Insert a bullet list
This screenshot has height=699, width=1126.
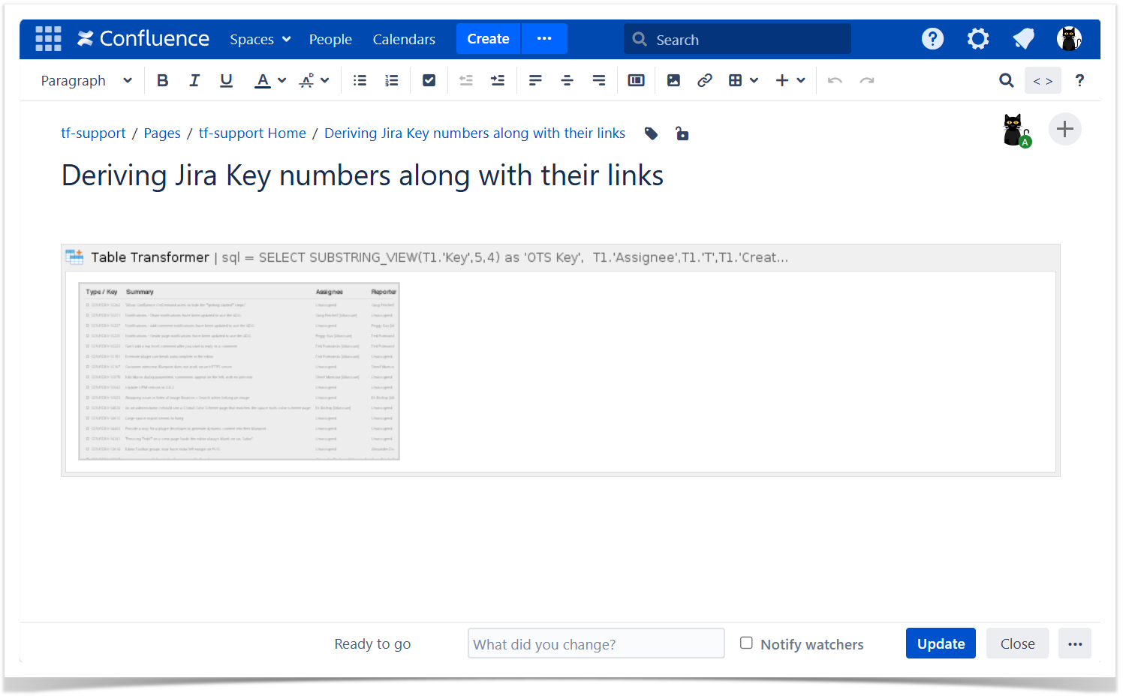pos(360,80)
